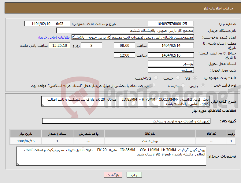Select the جزیی purchase type radio
This screenshot has height=183, width=241.
[x=203, y=85]
